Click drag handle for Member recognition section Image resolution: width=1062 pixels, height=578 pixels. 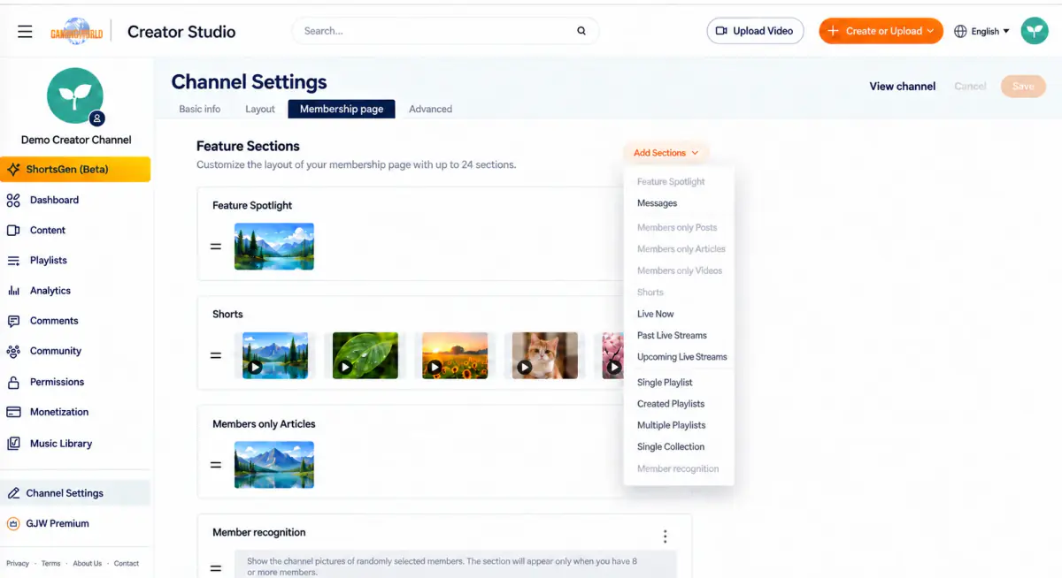(215, 568)
